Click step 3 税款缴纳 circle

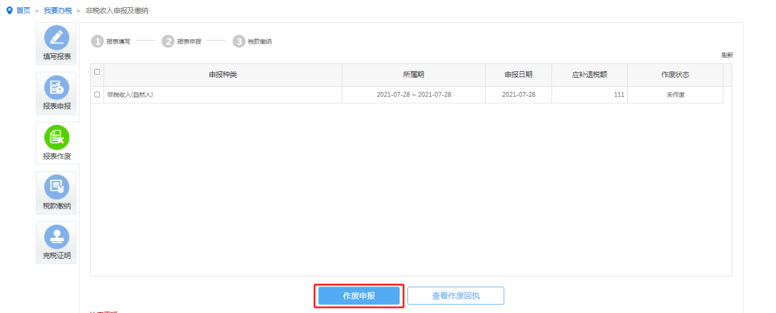pos(239,41)
